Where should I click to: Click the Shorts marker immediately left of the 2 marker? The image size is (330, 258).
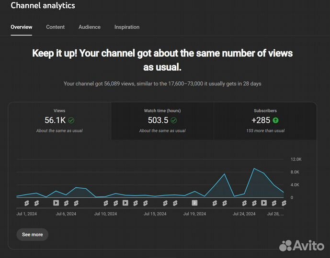pyautogui.click(x=175, y=203)
